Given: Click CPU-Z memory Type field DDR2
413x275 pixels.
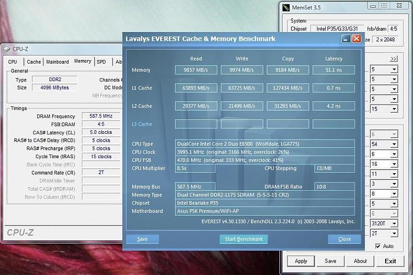Looking at the screenshot, I should tap(55, 80).
